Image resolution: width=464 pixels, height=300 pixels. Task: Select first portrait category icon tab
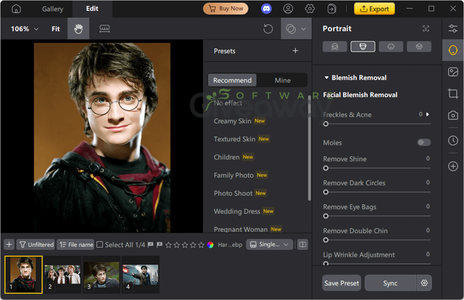coord(334,47)
